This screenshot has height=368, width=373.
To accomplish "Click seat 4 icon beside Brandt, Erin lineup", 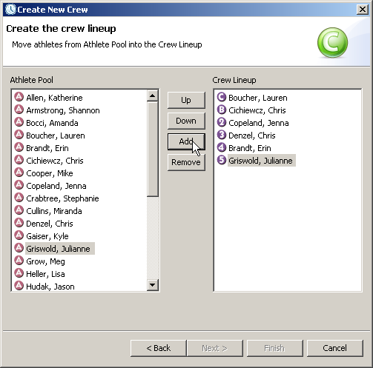I will [x=222, y=147].
